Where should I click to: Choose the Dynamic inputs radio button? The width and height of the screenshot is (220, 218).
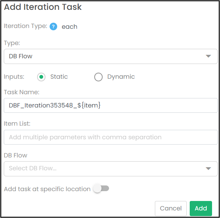(98, 77)
